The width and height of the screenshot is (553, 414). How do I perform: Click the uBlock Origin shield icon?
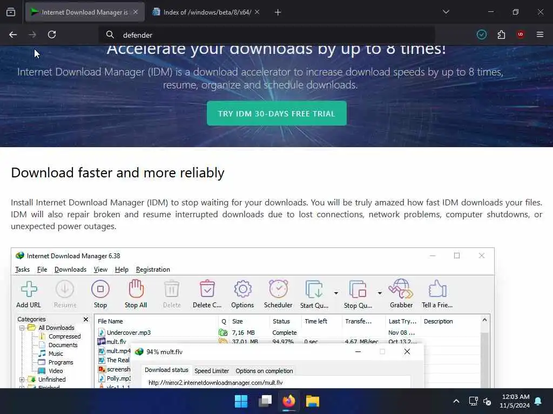pos(521,34)
